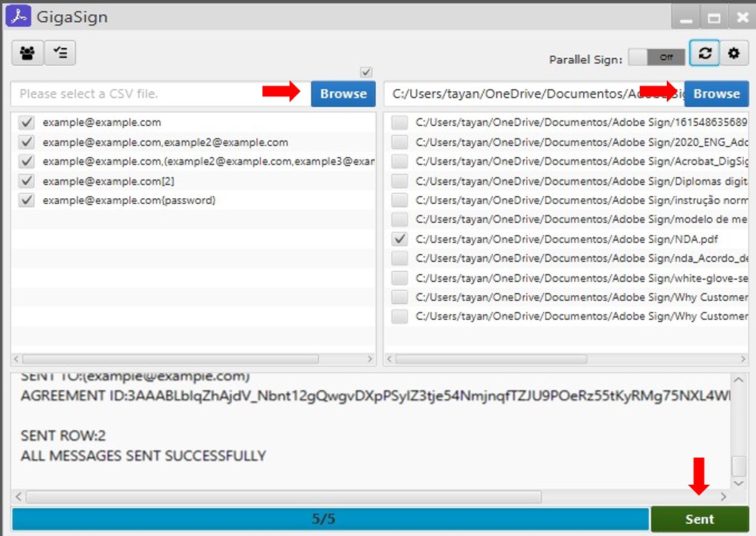Check the Acrobat_DigSig file checkbox

tap(399, 162)
